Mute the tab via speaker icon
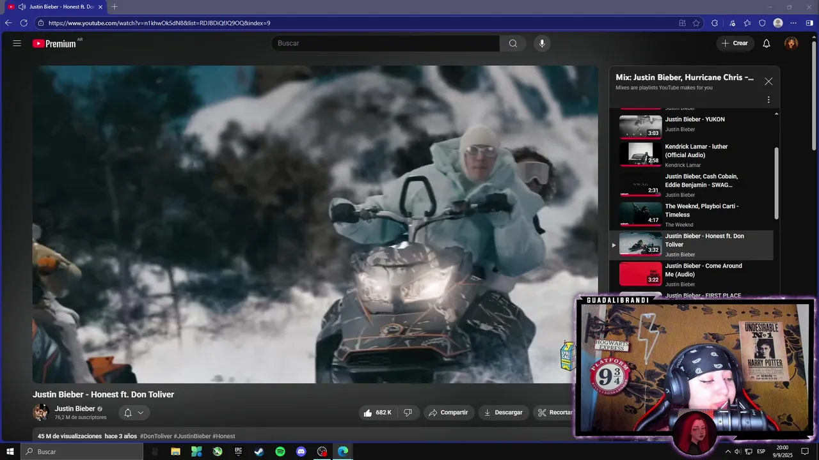 [x=22, y=7]
